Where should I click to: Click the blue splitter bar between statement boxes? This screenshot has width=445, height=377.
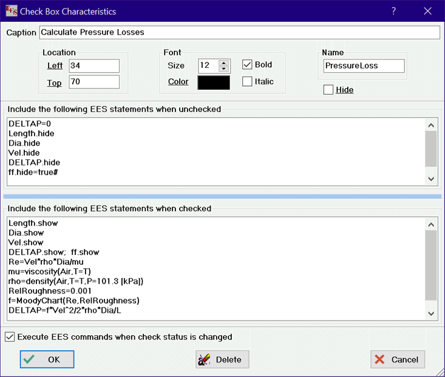[222, 196]
